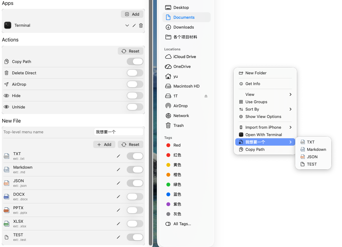Edit the Terminal app entry pencil icon
Image resolution: width=342 pixels, height=247 pixels.
pos(134,25)
